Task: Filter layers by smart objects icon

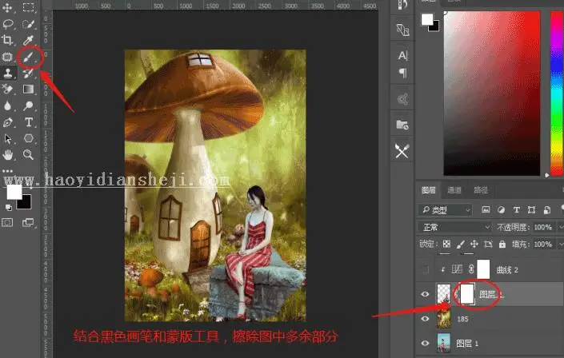Action: (547, 209)
